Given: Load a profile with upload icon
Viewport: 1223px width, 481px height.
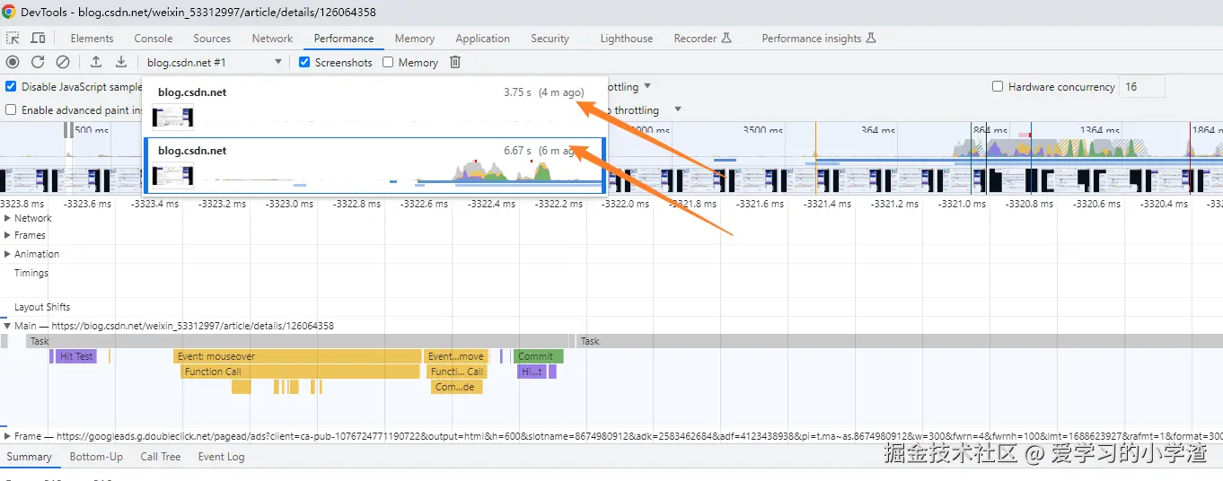Looking at the screenshot, I should pyautogui.click(x=96, y=62).
